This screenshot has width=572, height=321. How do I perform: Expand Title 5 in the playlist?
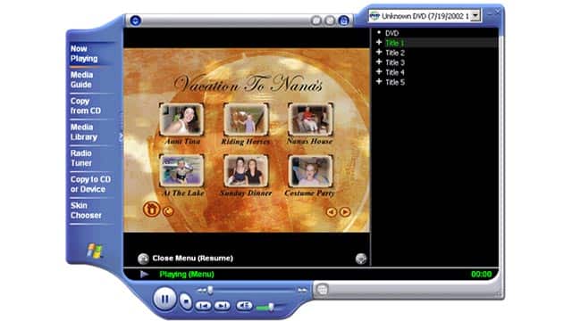tap(379, 82)
